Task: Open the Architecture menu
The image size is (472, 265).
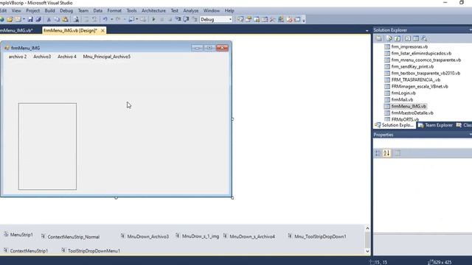Action: point(153,10)
